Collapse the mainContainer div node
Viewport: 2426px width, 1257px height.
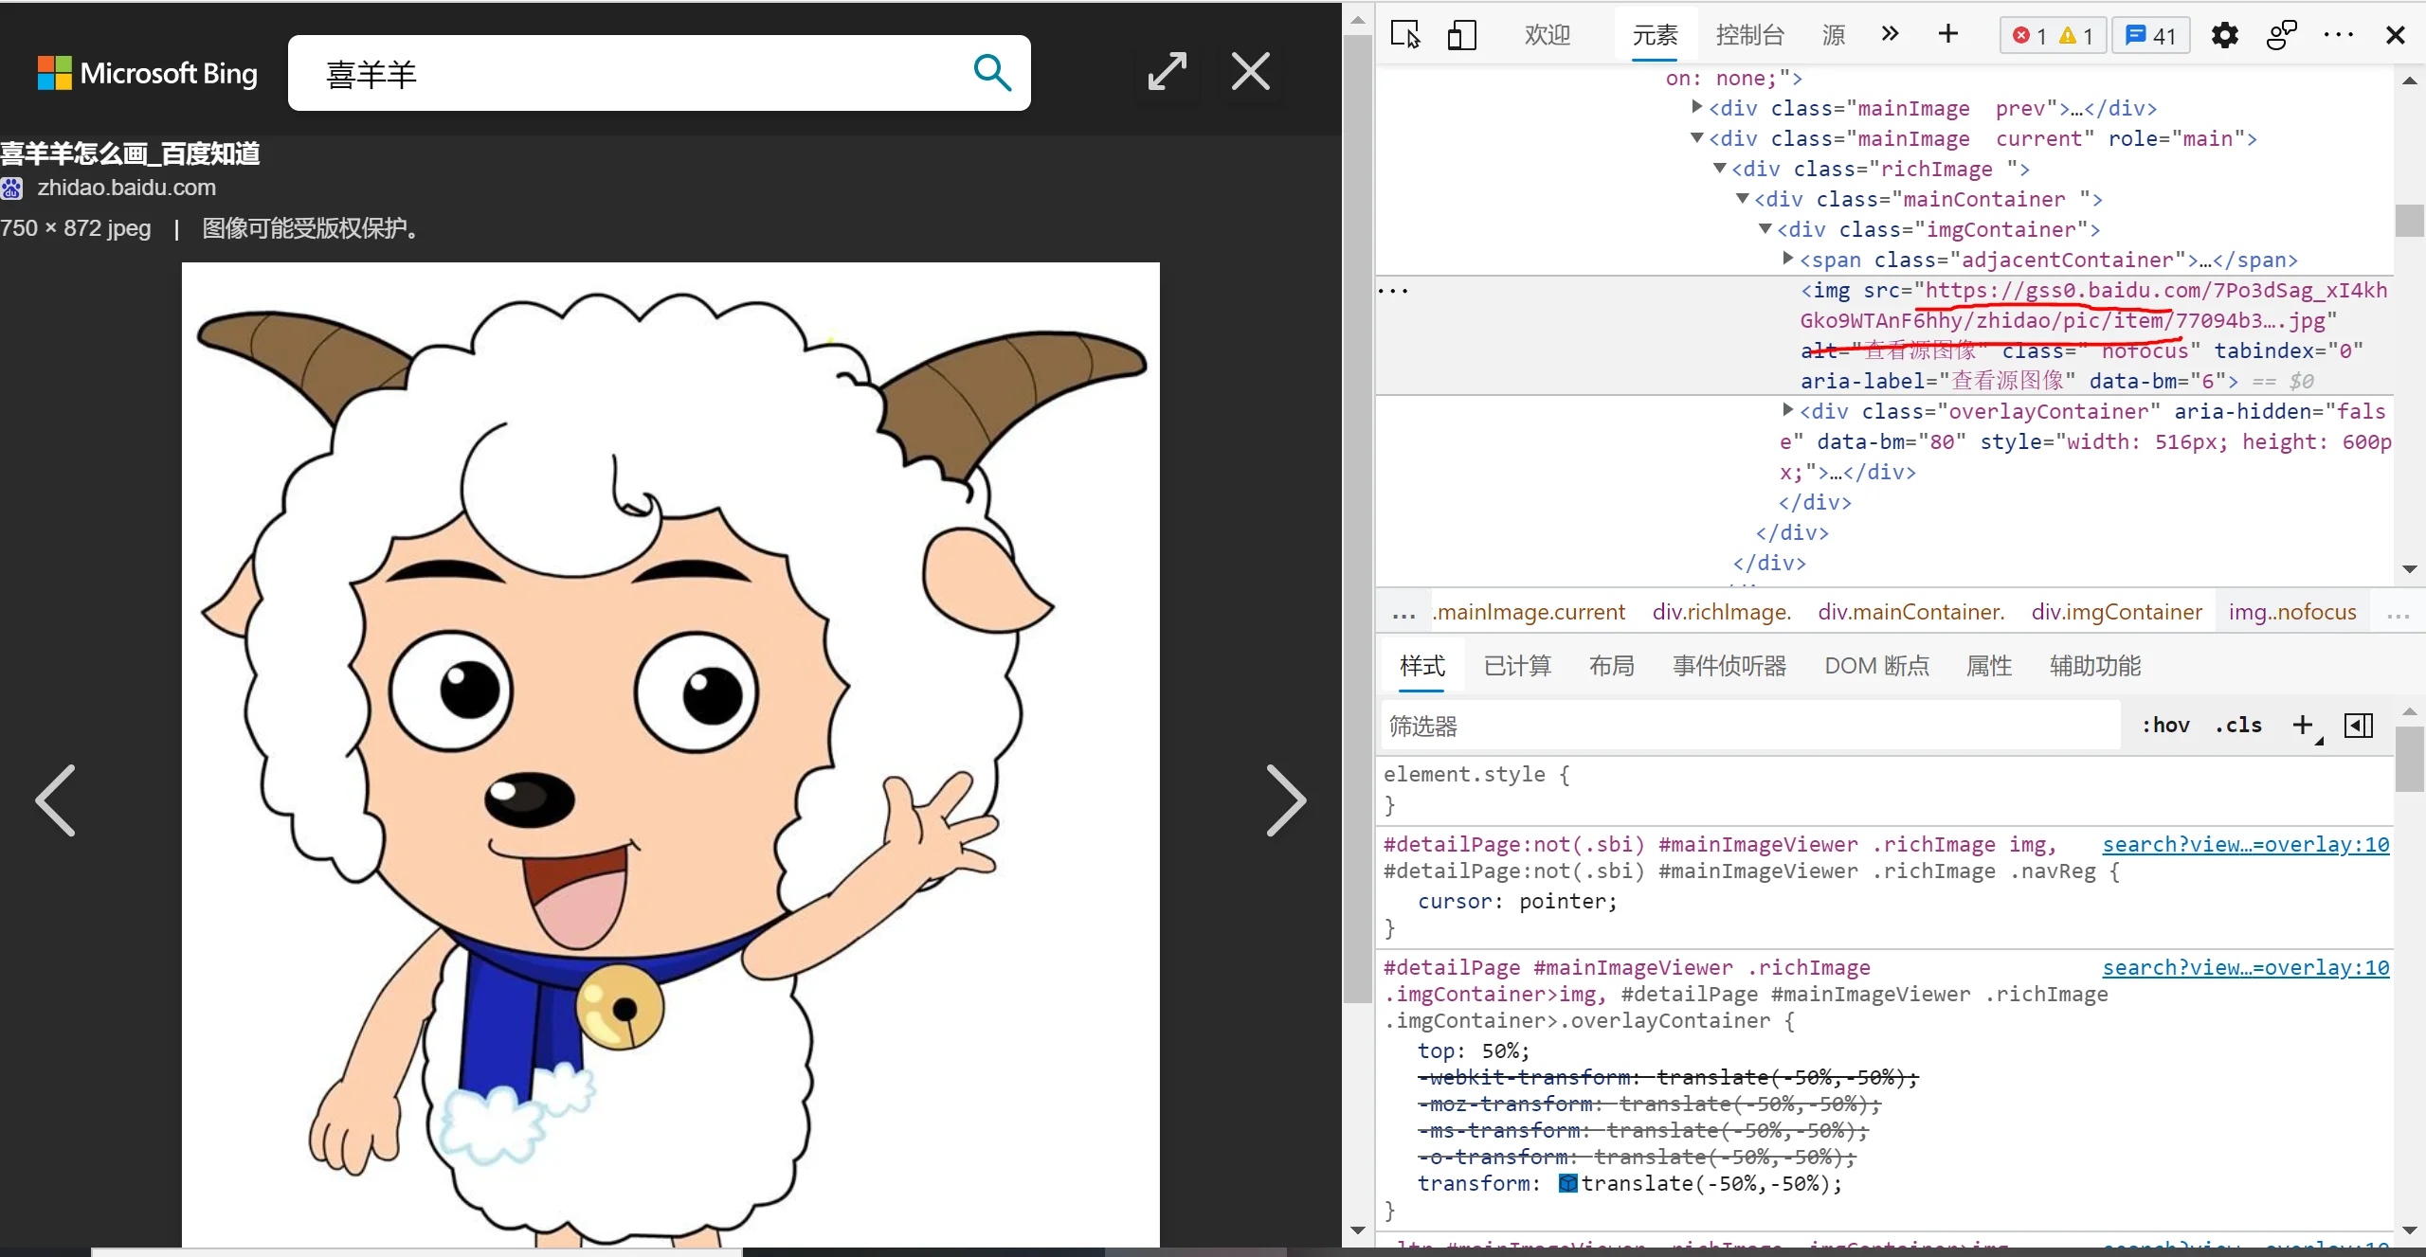click(1743, 199)
